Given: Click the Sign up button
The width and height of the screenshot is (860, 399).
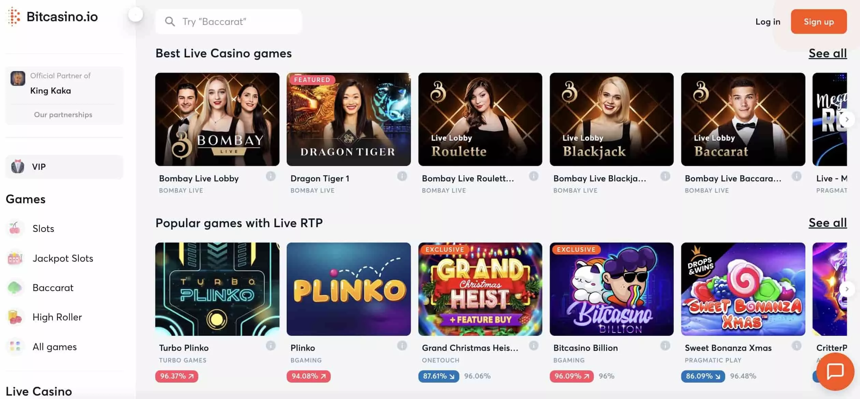Looking at the screenshot, I should click(x=819, y=22).
